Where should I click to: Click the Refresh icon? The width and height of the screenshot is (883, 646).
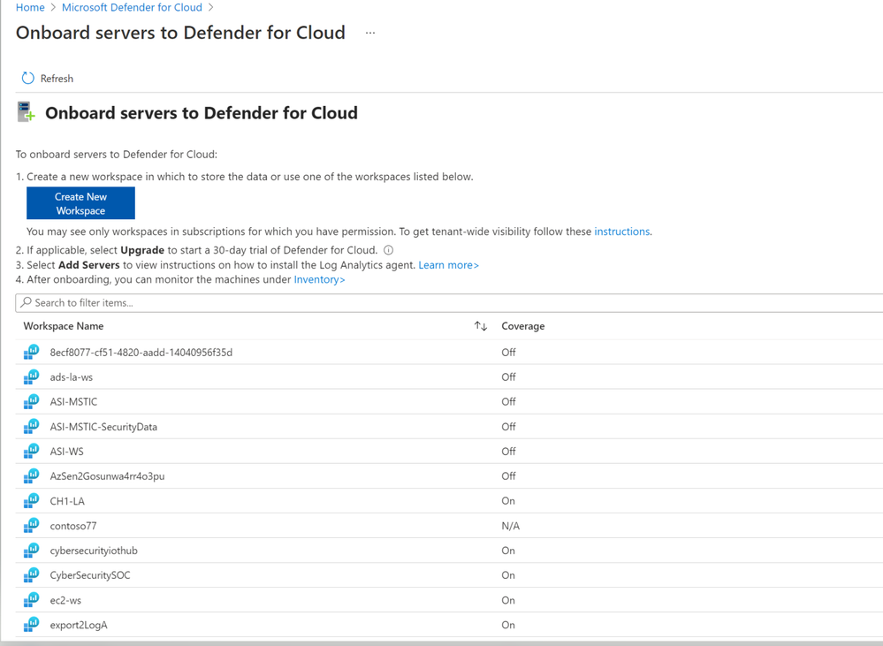click(x=27, y=79)
